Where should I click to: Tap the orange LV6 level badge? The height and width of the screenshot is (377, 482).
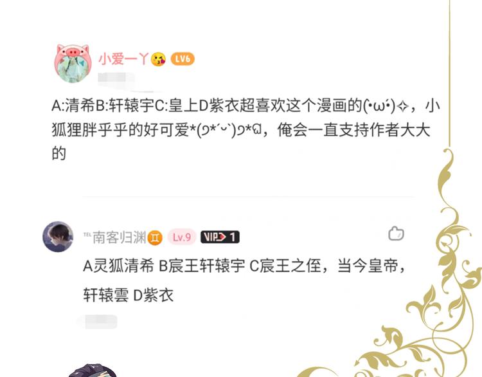tap(183, 59)
